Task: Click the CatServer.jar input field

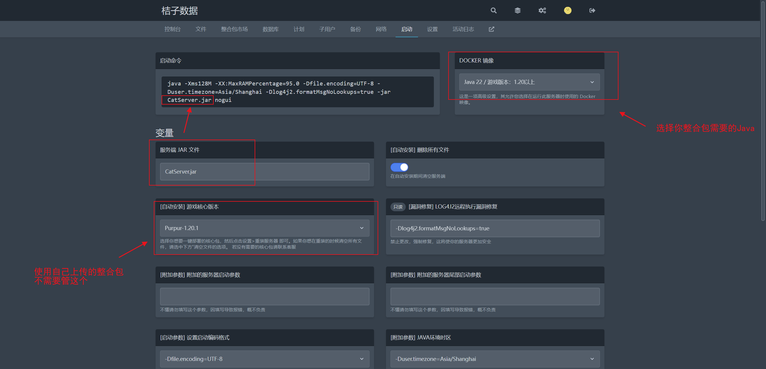Action: click(x=265, y=172)
